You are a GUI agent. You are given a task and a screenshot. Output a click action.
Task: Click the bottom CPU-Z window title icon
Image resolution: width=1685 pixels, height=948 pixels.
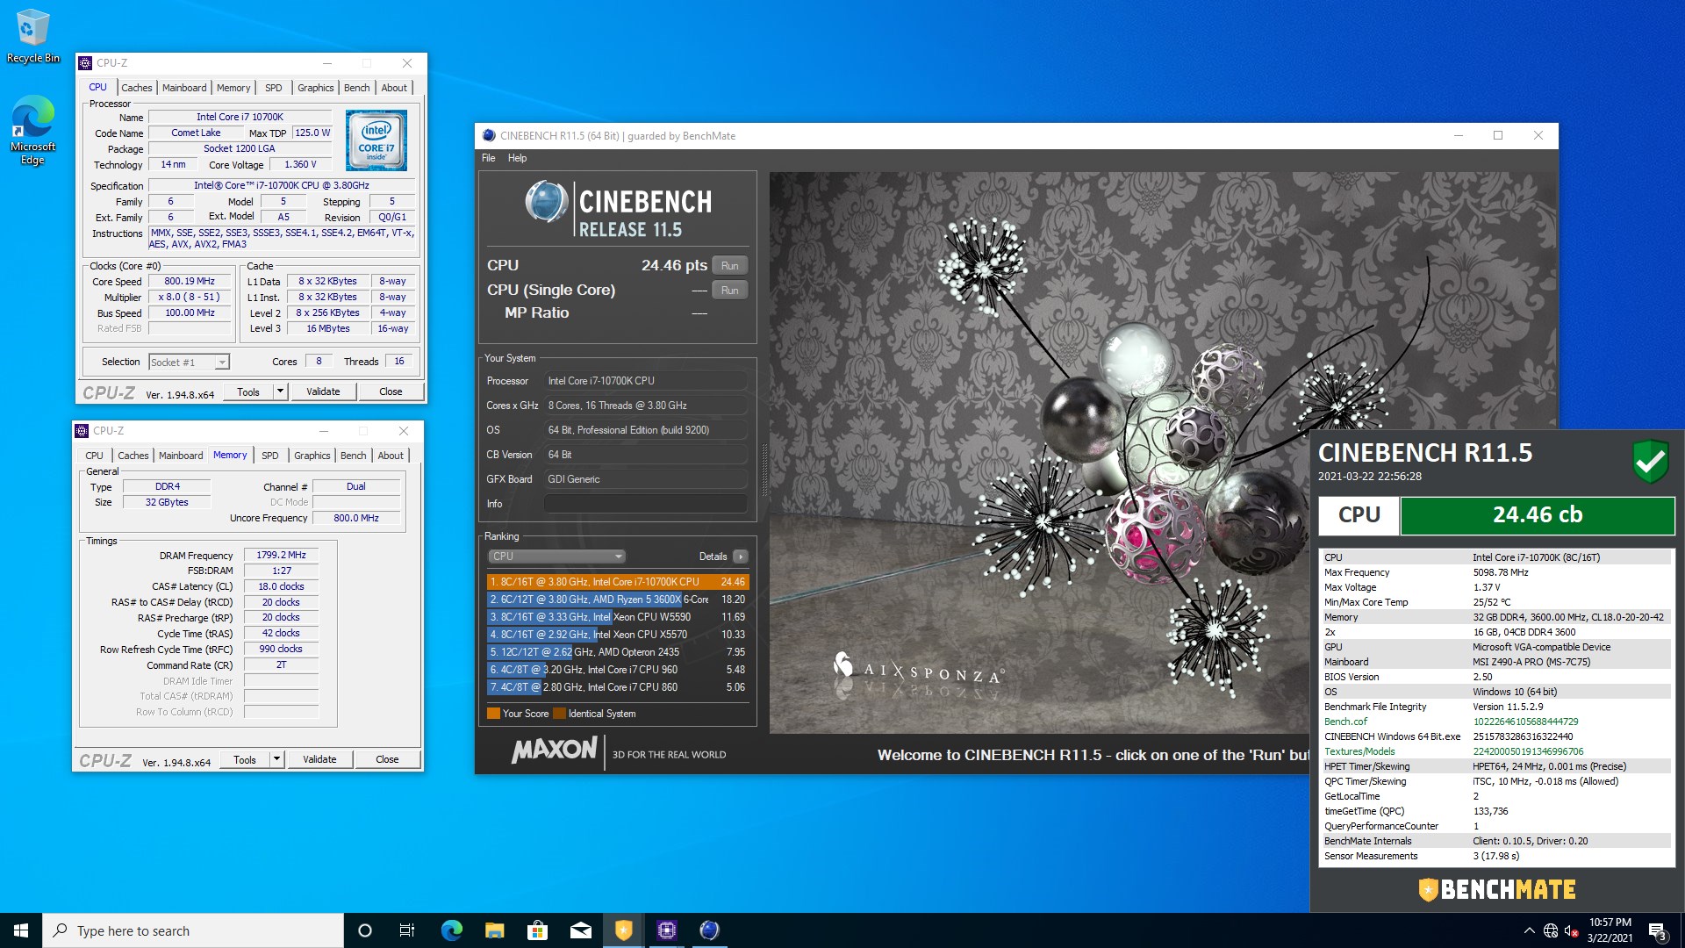pyautogui.click(x=82, y=431)
